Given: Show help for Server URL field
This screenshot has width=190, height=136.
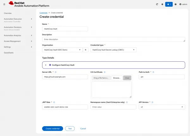Looking at the screenshot, I should pos(56,72).
